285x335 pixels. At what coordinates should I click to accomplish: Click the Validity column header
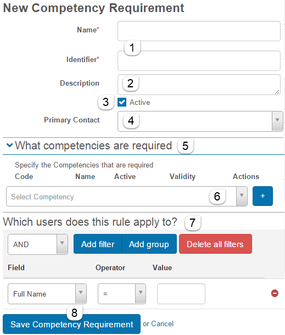(x=182, y=177)
